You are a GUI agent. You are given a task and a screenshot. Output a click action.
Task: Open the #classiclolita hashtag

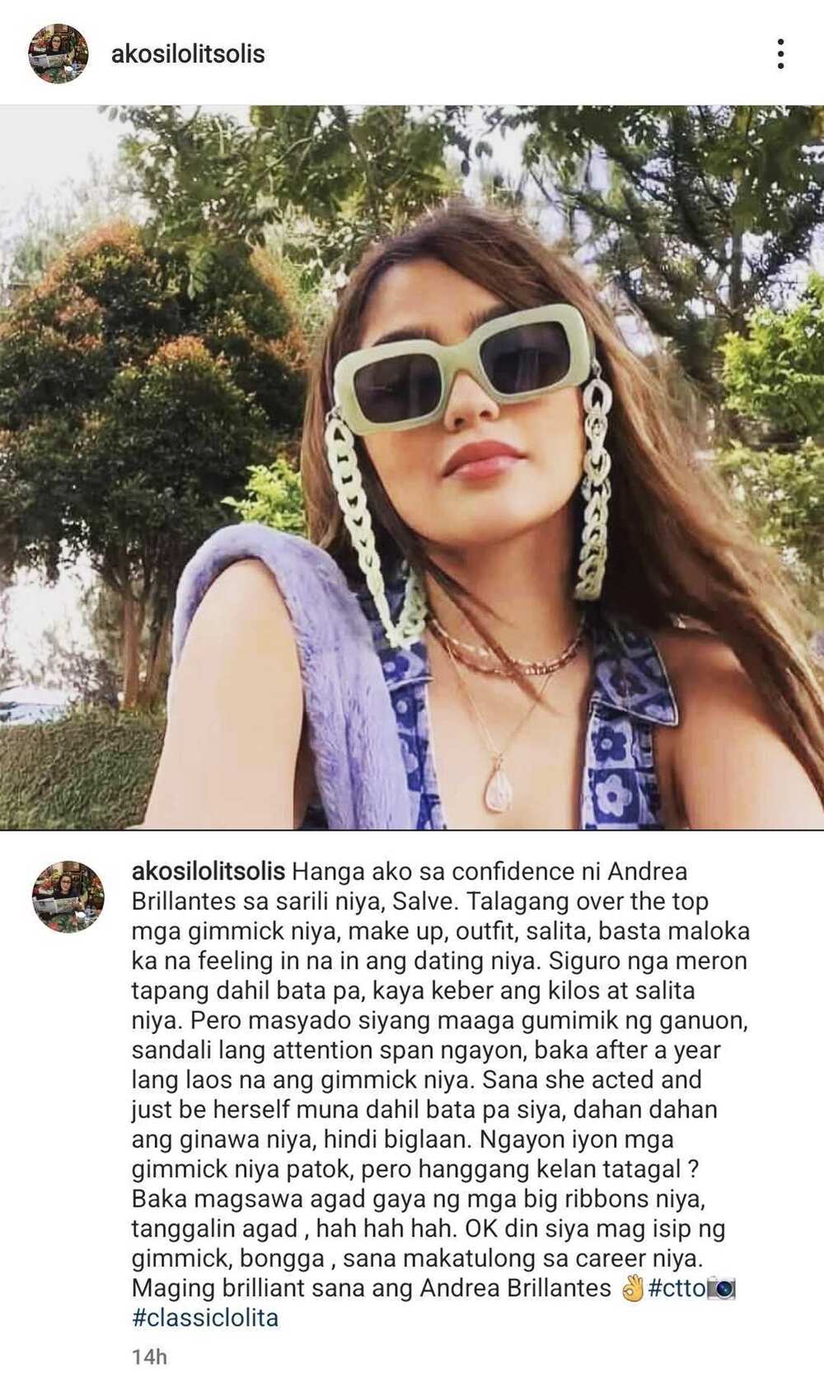(205, 1317)
